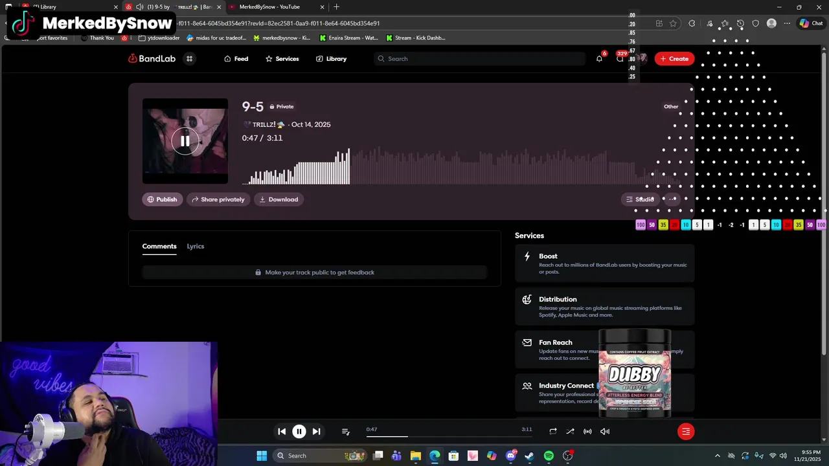The width and height of the screenshot is (829, 466).
Task: Pause playback in the bottom player
Action: coord(299,431)
